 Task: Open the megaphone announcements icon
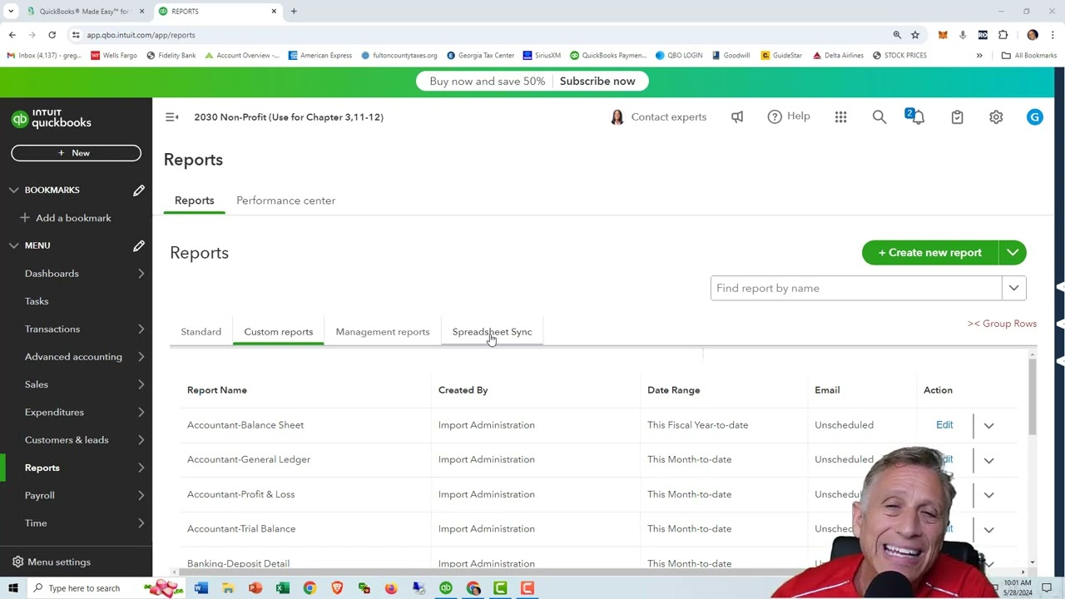click(x=737, y=117)
